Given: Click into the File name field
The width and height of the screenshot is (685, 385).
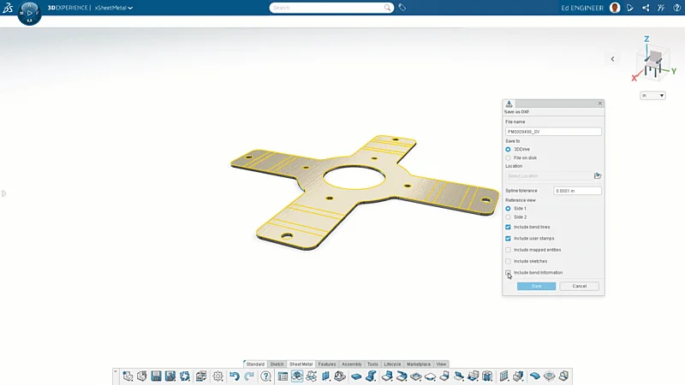Looking at the screenshot, I should 553,132.
